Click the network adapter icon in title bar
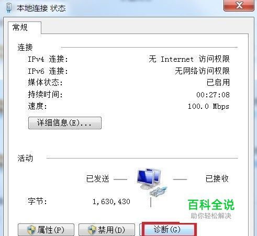The width and height of the screenshot is (257, 236). [x=9, y=7]
